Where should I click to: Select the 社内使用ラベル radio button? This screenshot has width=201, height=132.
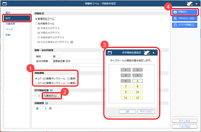click(36, 24)
